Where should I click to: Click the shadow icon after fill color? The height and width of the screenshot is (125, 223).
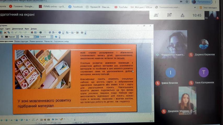click(x=56, y=37)
